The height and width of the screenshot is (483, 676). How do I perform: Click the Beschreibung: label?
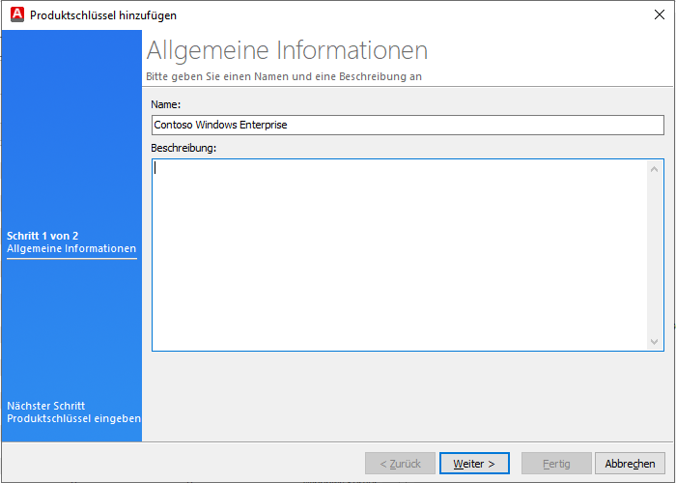tap(183, 148)
